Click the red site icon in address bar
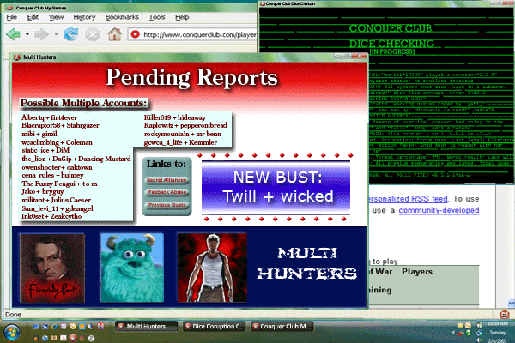Screen dimensions: 515x343 click(x=135, y=34)
